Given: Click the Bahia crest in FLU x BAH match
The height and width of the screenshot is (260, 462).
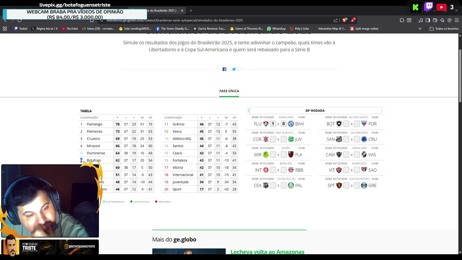Looking at the screenshot, I should click(291, 124).
